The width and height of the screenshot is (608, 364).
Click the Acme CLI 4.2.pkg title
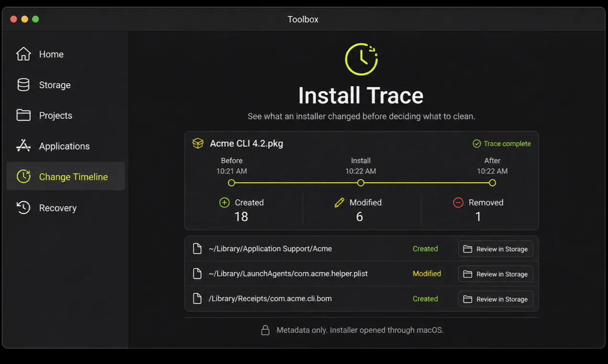(247, 144)
